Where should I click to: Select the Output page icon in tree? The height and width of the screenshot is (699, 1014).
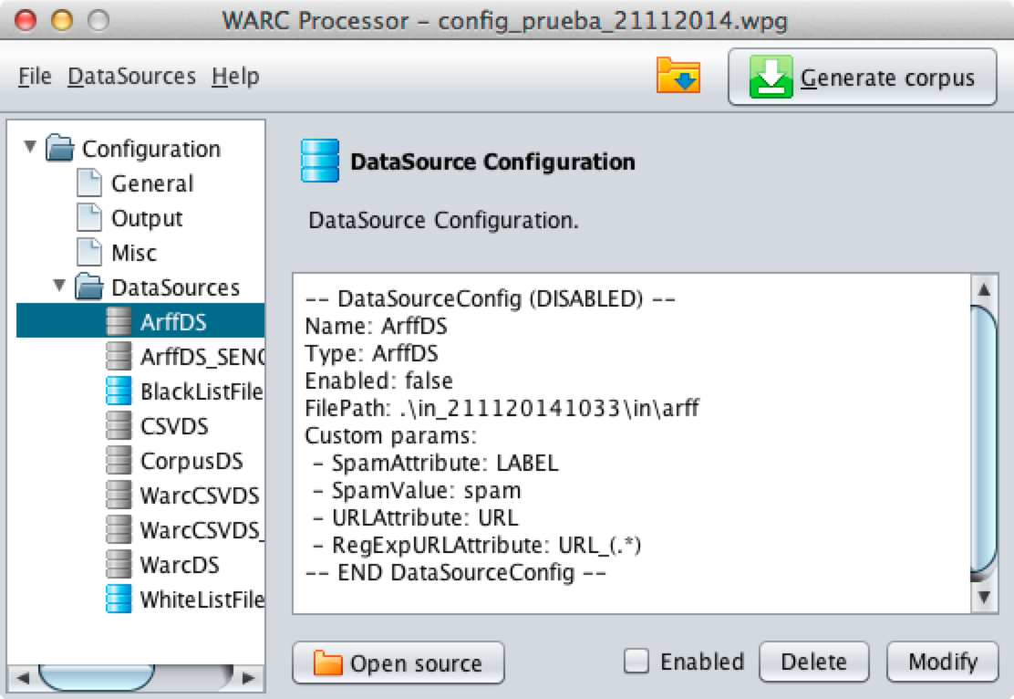point(89,219)
